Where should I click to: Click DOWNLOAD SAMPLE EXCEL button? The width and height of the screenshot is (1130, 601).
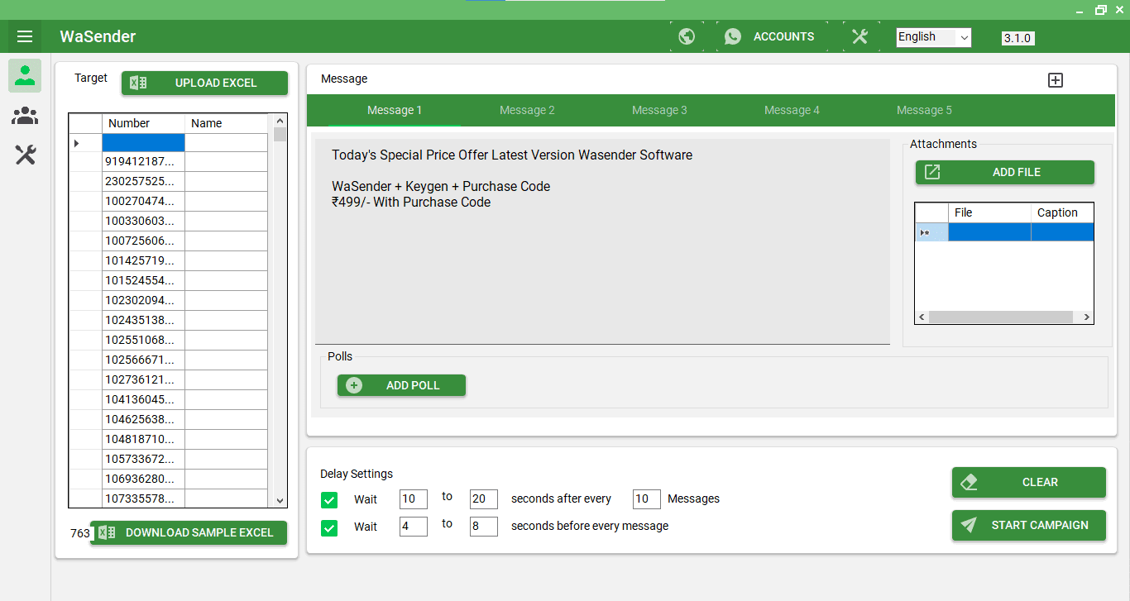pyautogui.click(x=189, y=532)
